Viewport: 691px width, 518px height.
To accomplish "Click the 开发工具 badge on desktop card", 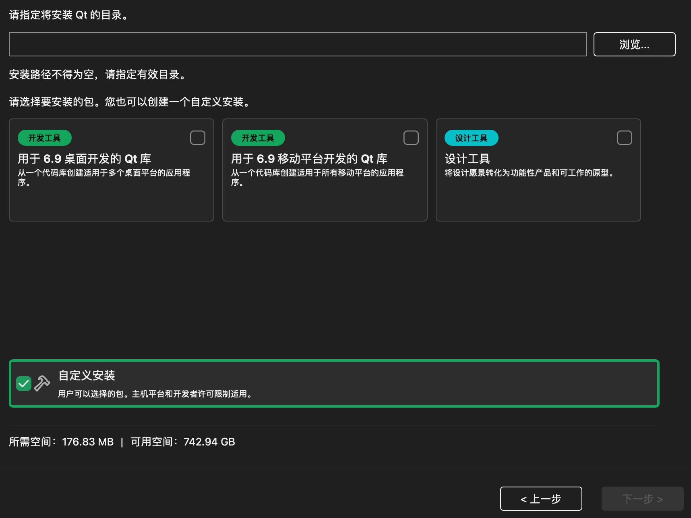I will [x=45, y=138].
